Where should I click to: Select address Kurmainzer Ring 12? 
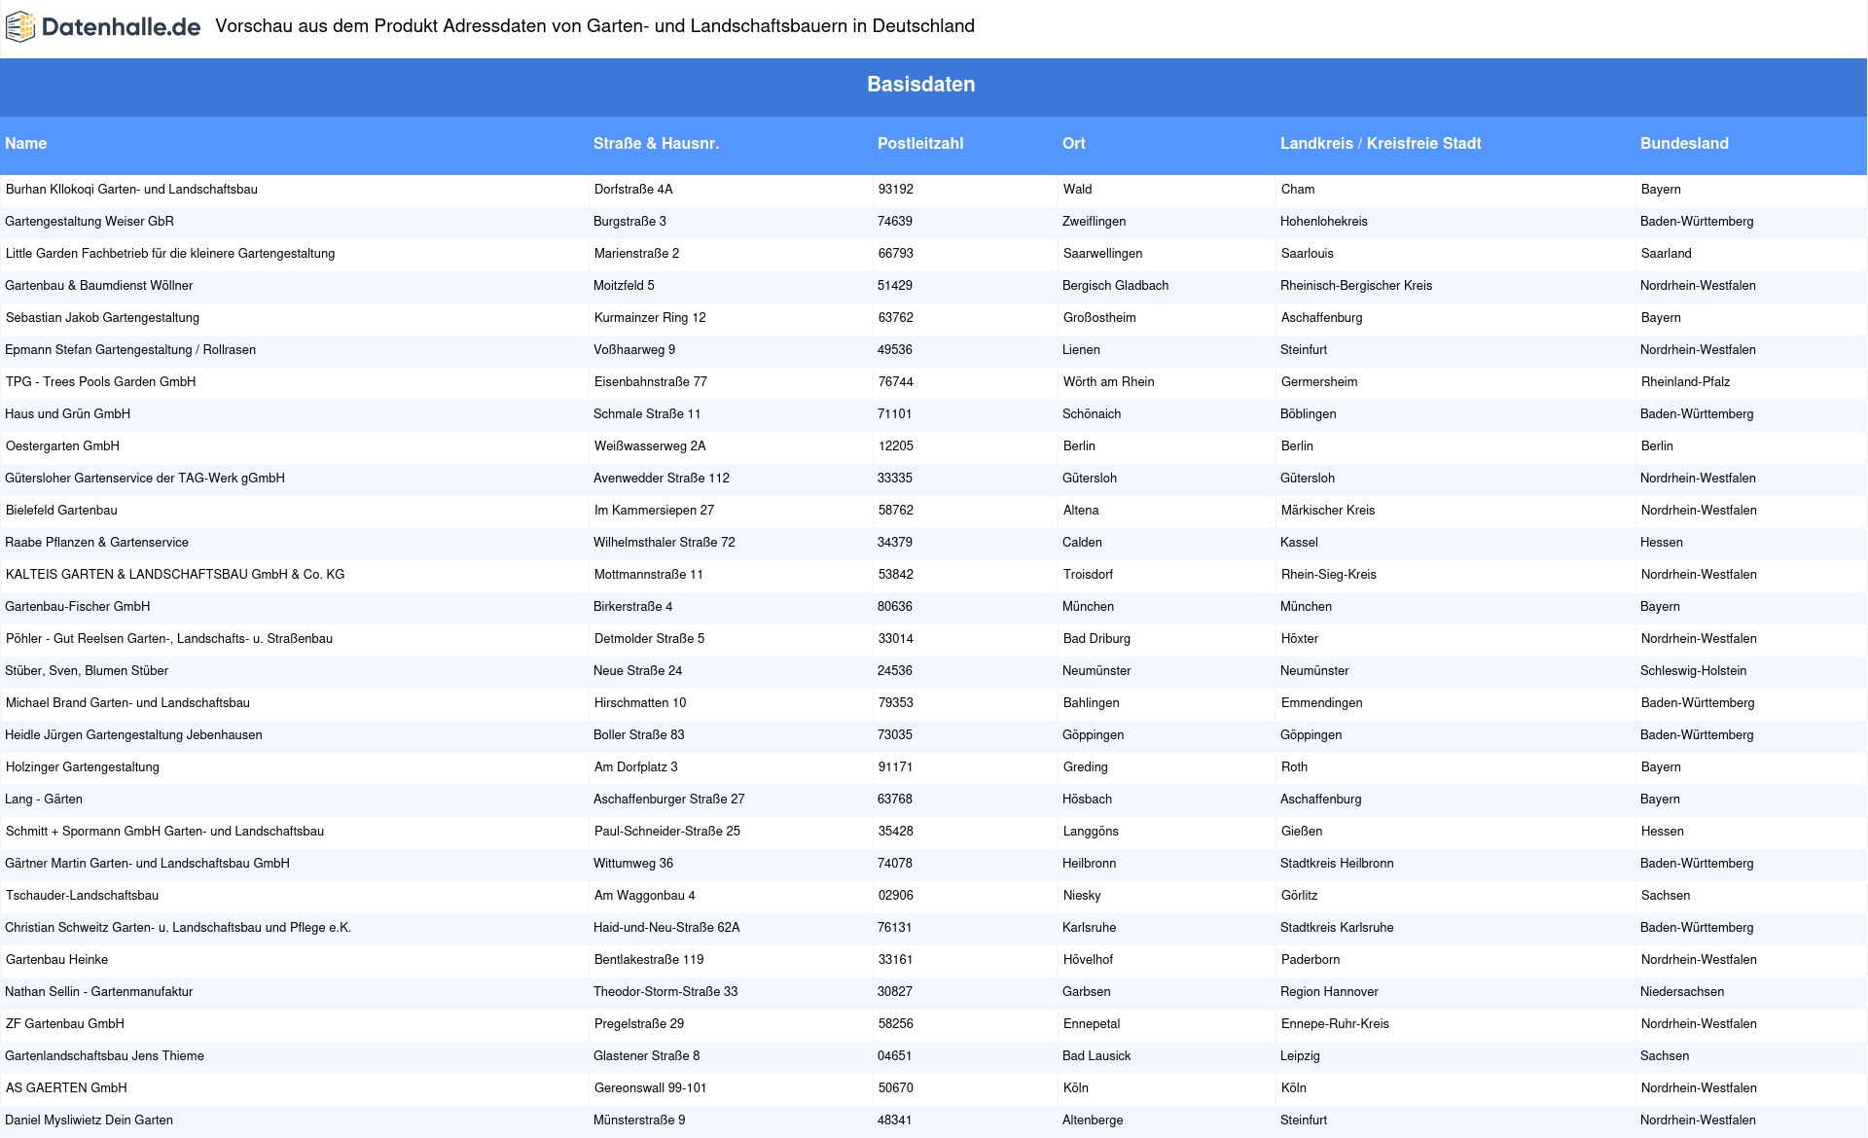pyautogui.click(x=650, y=318)
